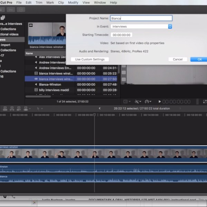Open the crop and transform dropdown
Viewport: 207px width, 207px height.
tap(127, 102)
